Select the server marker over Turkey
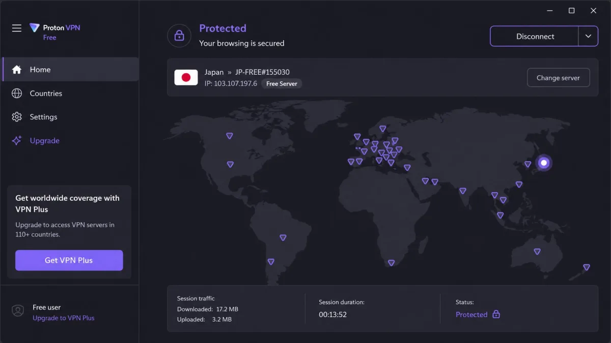The width and height of the screenshot is (611, 343). tap(407, 168)
